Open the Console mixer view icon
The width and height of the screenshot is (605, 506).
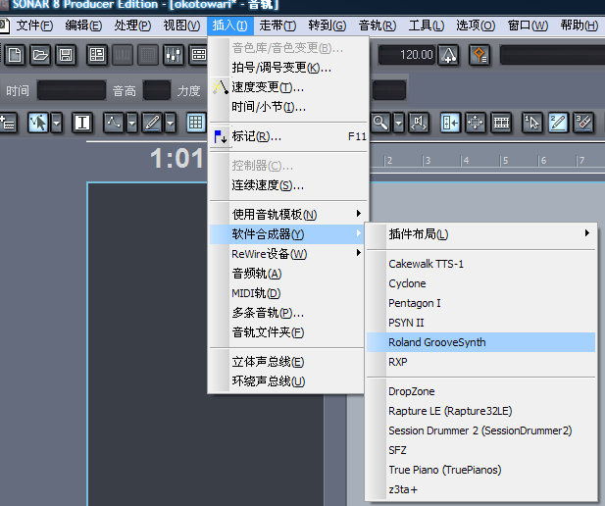pyautogui.click(x=174, y=55)
